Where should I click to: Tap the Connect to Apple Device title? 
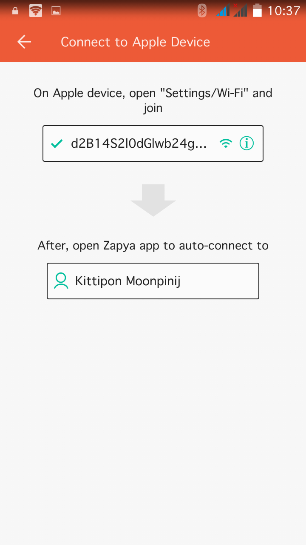135,42
